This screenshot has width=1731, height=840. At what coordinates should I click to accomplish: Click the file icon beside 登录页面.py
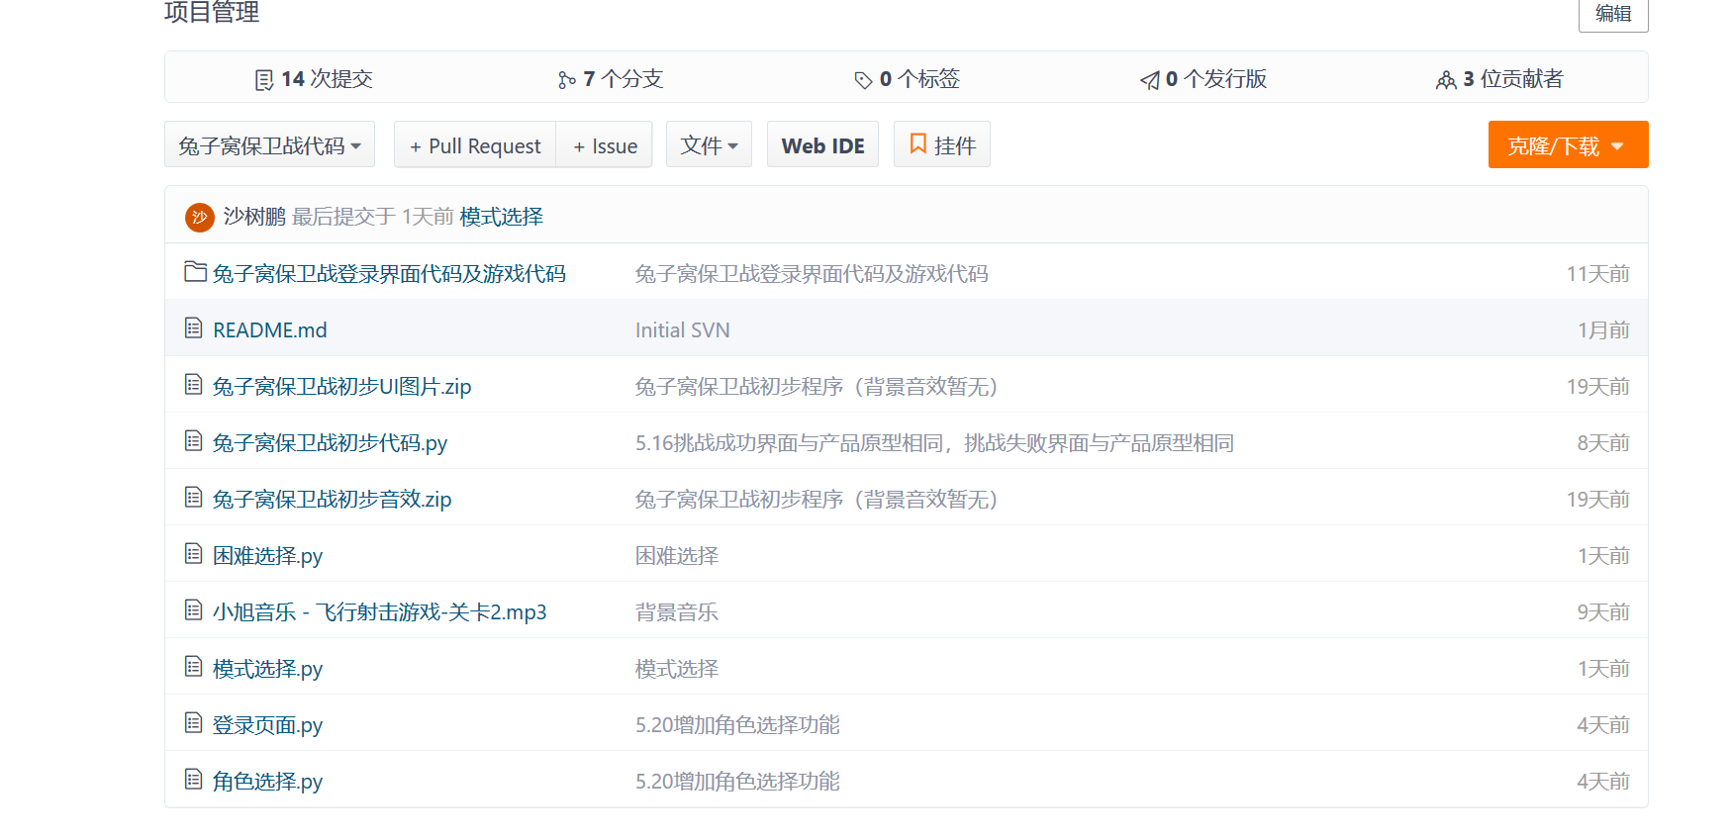coord(194,723)
